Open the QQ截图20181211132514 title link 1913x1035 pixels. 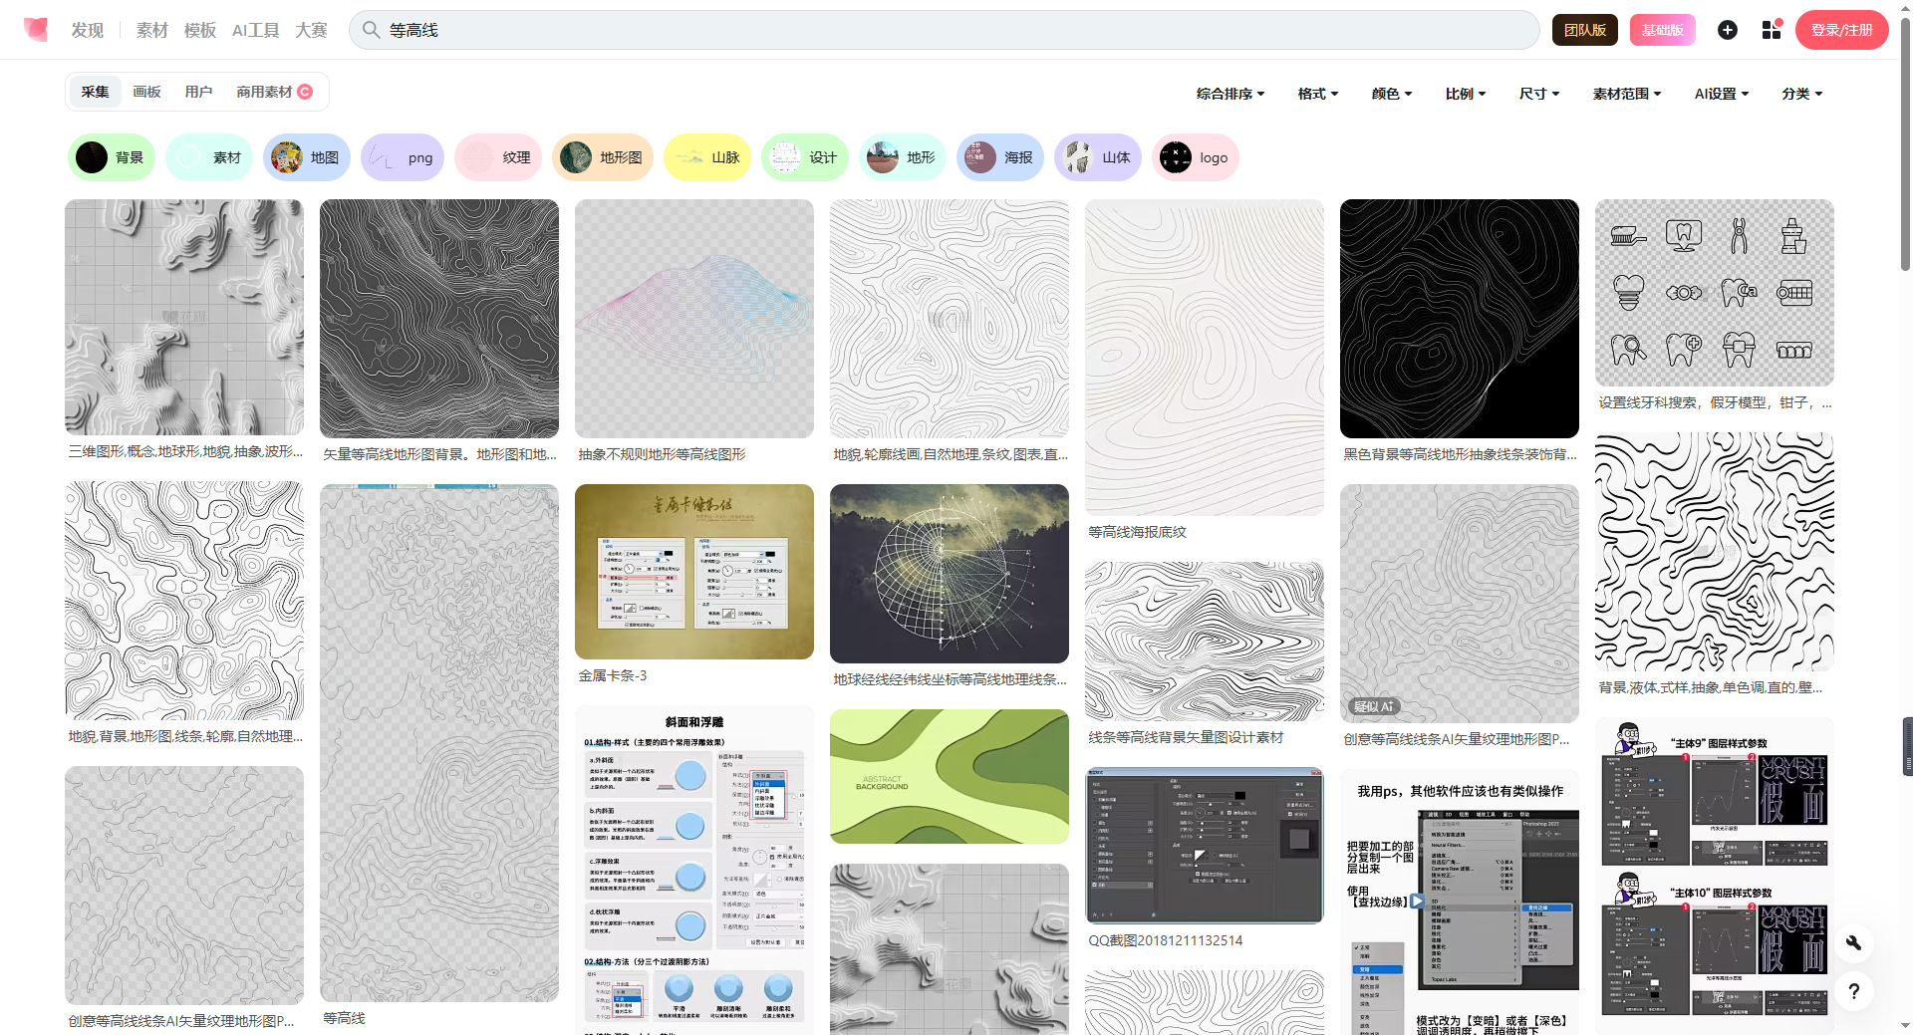(x=1166, y=940)
